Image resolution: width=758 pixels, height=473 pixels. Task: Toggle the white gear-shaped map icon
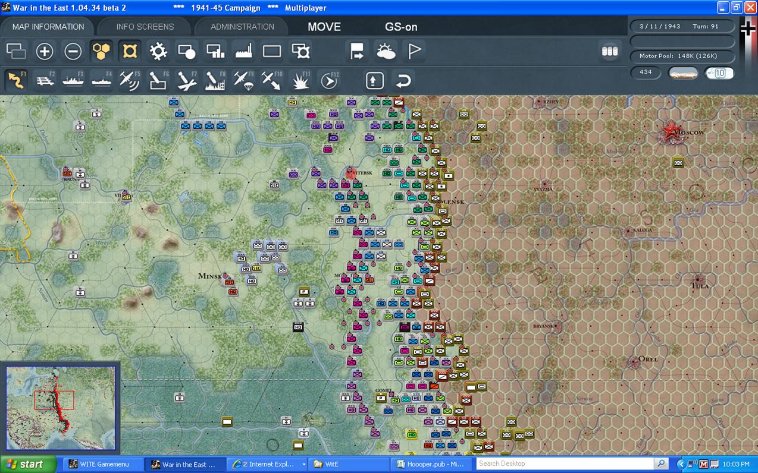(x=158, y=52)
